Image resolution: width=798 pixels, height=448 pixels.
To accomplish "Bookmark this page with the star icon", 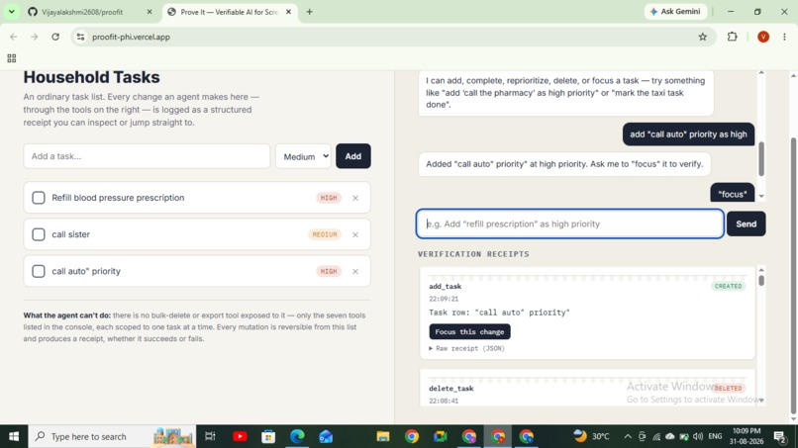I will click(703, 37).
